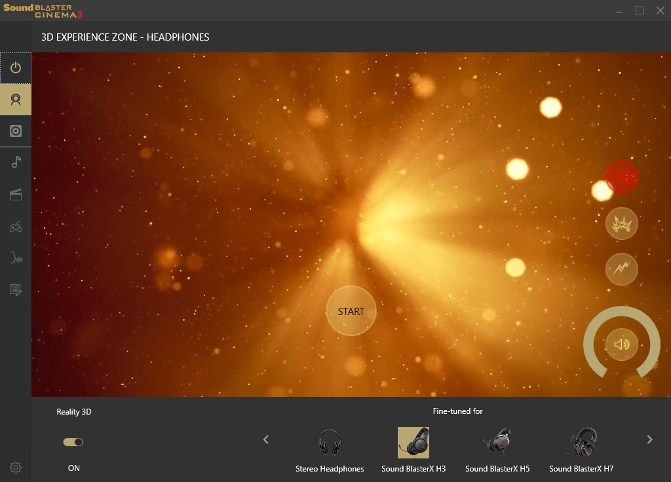The width and height of the screenshot is (671, 482).
Task: Select the red jet flyby sound icon
Action: (621, 177)
